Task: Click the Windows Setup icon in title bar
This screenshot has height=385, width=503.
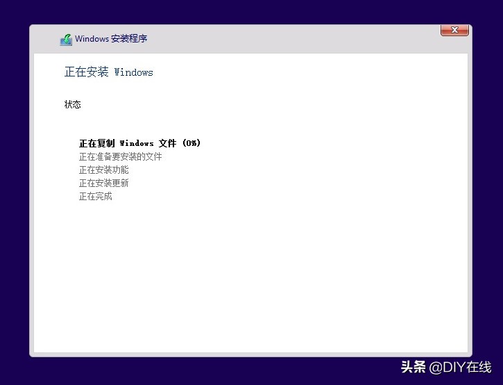Action: click(x=66, y=40)
